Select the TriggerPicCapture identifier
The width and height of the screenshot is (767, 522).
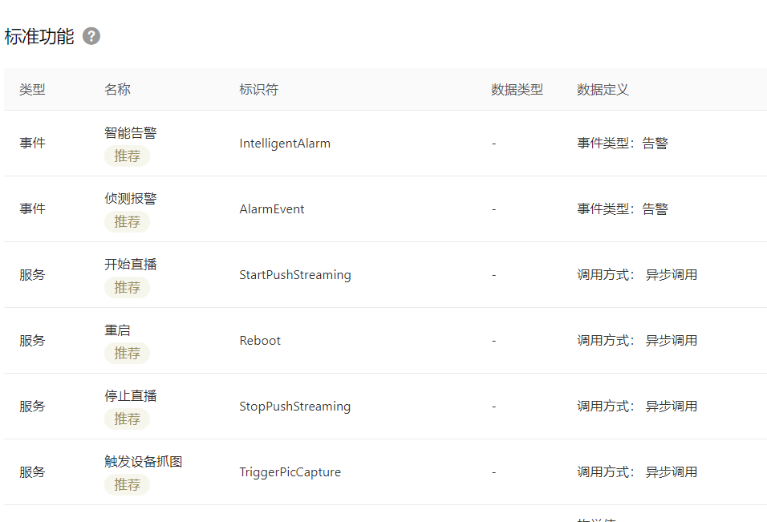[290, 472]
